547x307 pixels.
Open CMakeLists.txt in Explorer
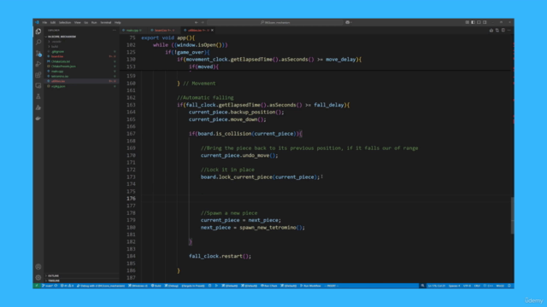pyautogui.click(x=61, y=61)
